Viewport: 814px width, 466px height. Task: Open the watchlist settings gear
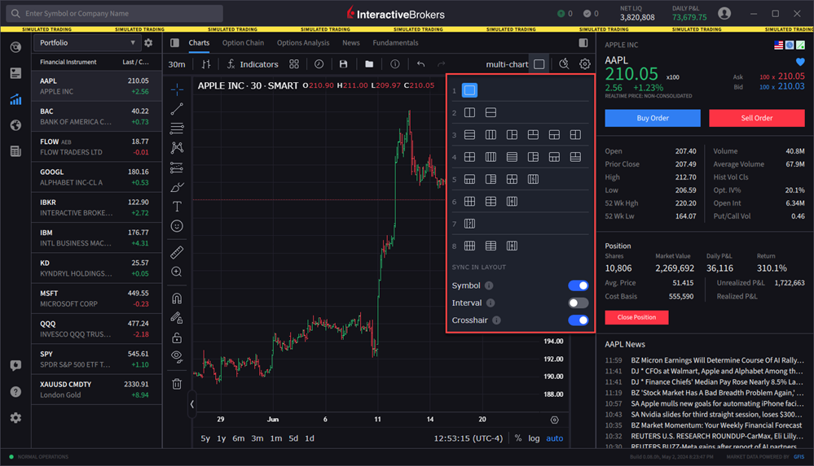pos(148,43)
